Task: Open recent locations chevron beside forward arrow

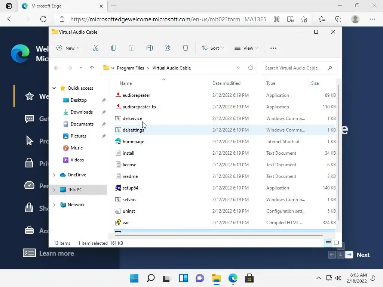Action: tap(81, 68)
